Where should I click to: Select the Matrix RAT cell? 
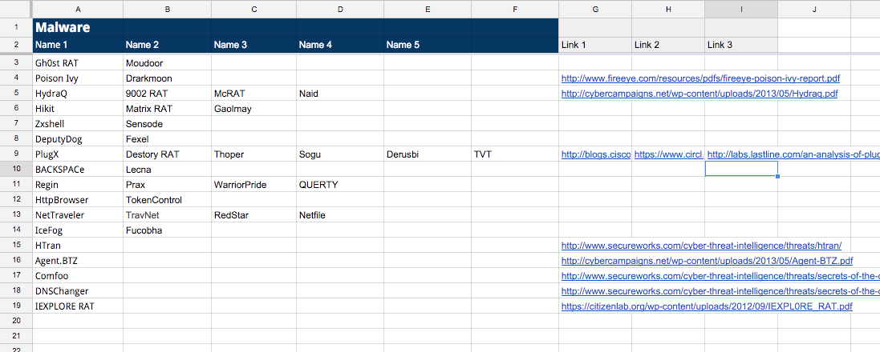pos(167,109)
